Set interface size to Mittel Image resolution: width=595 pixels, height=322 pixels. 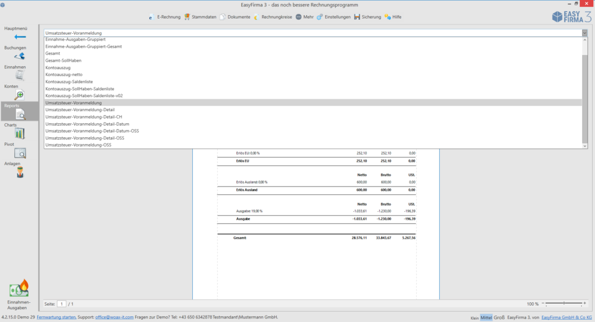coord(486,317)
